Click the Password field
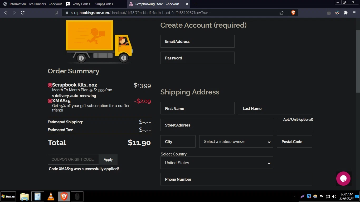 [x=197, y=58]
